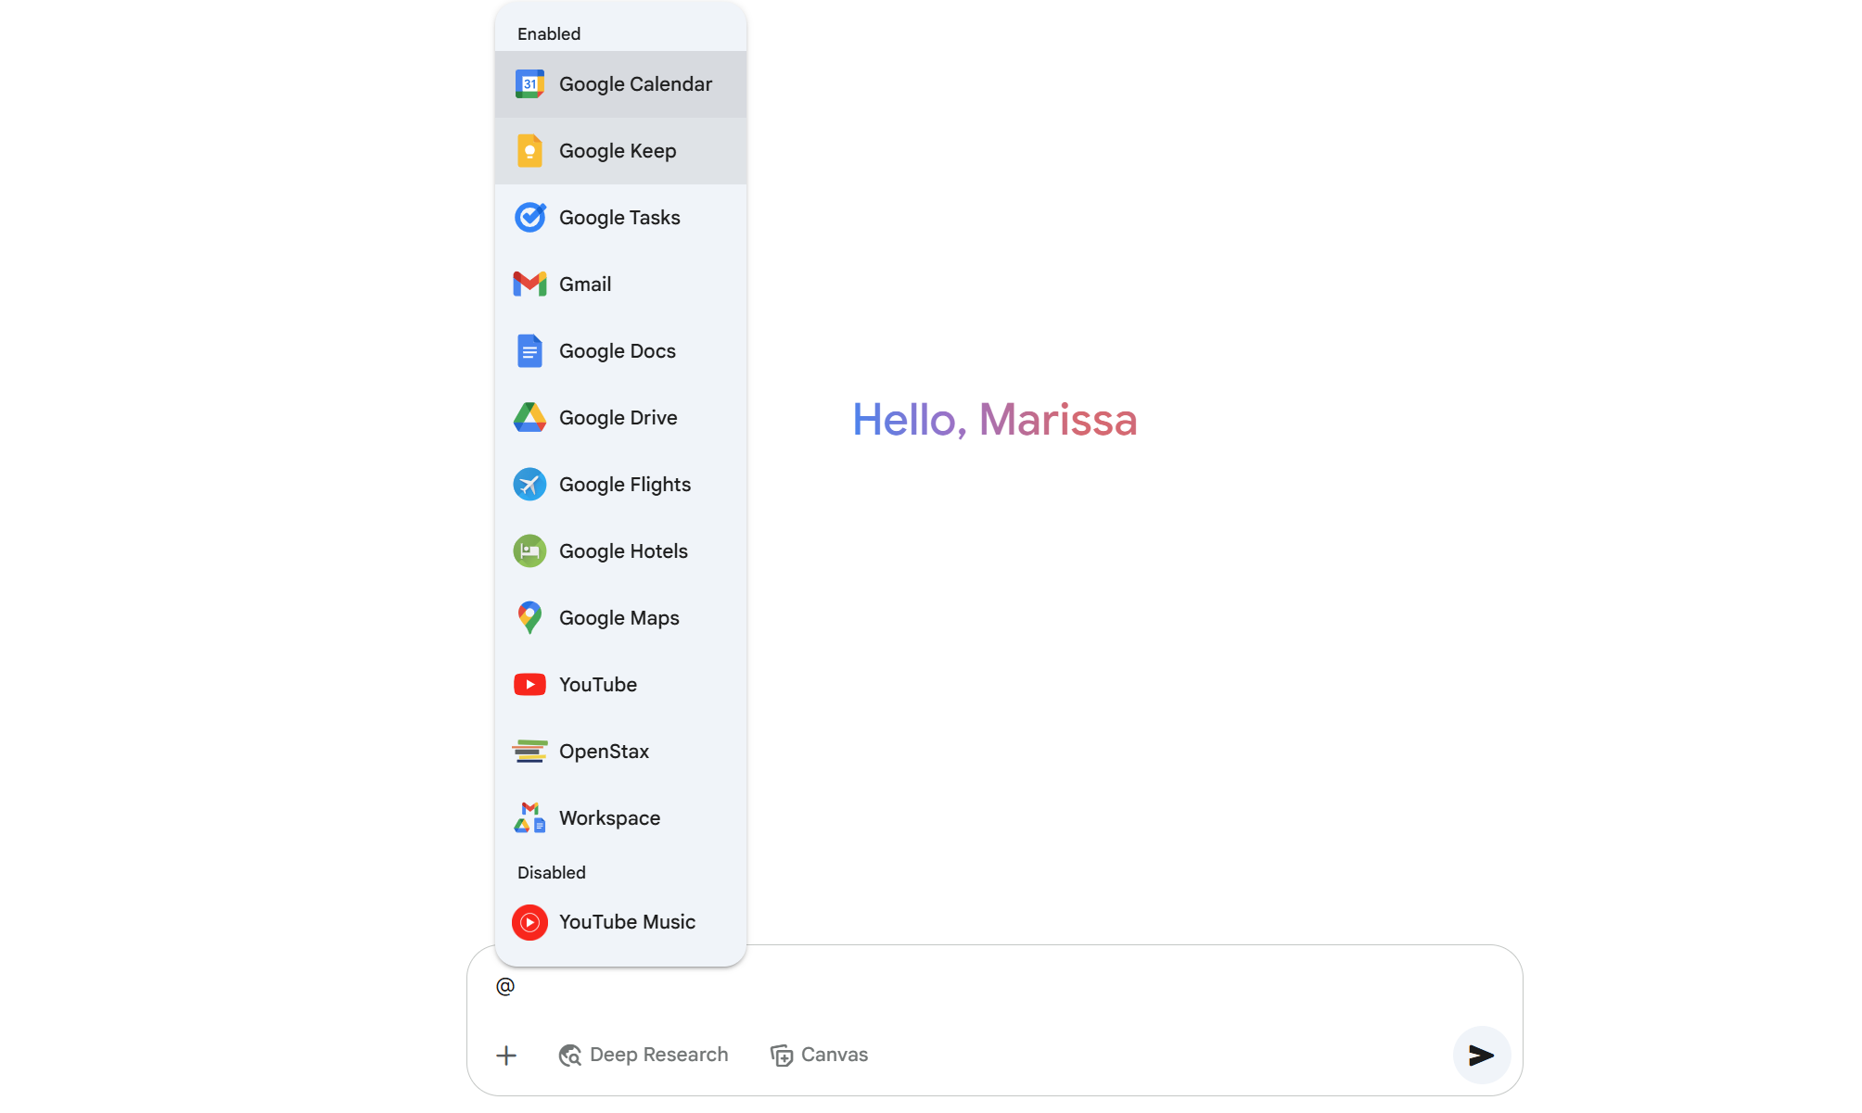This screenshot has width=1862, height=1113.
Task: Click the Google Maps pin icon
Action: click(529, 618)
